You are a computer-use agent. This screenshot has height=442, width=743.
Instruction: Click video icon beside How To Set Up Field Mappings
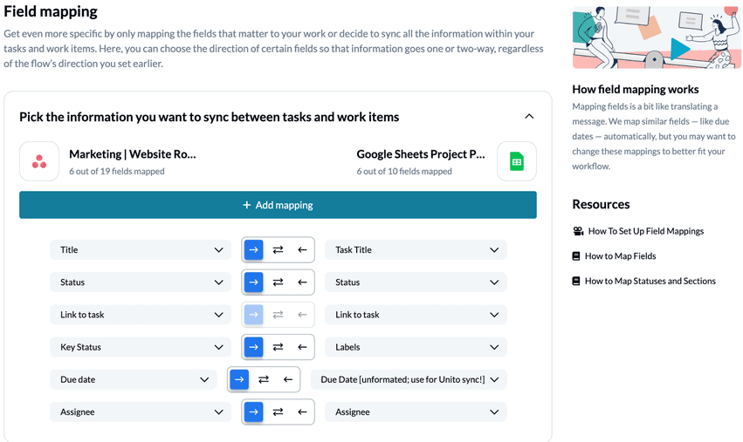(578, 231)
